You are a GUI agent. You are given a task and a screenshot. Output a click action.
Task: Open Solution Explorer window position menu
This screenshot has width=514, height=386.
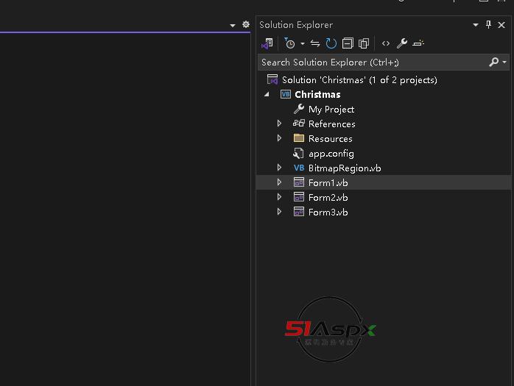[475, 25]
